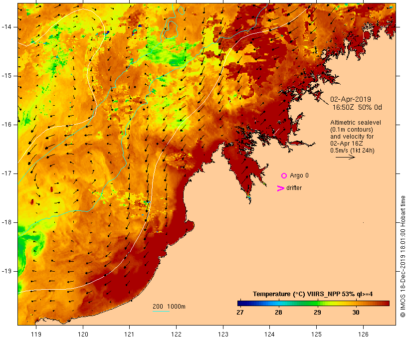The width and height of the screenshot is (409, 339).
Task: Click the "and velocity for" text
Action: point(352,137)
